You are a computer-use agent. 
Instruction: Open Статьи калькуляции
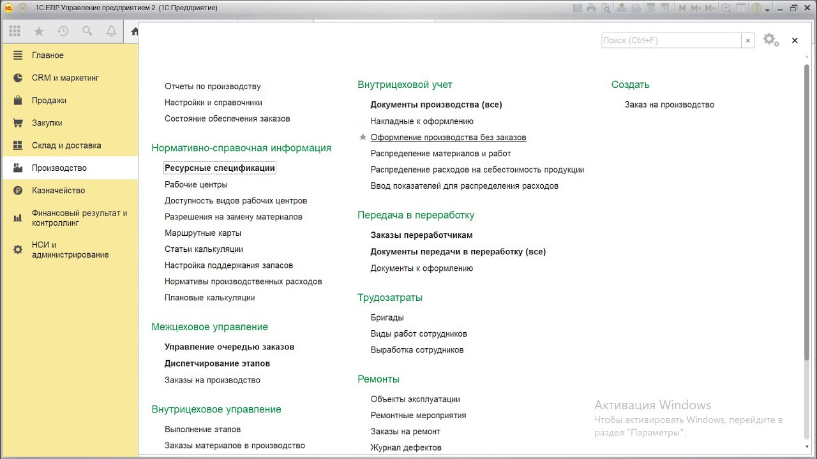[x=204, y=249]
